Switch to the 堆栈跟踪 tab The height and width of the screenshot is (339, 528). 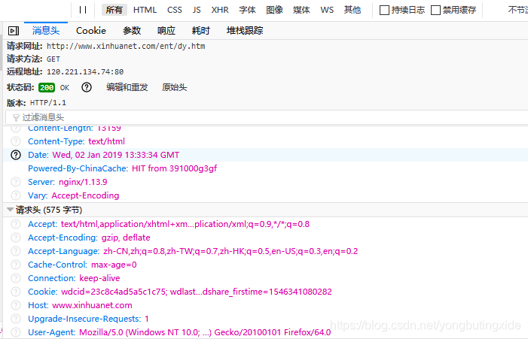pyautogui.click(x=245, y=31)
